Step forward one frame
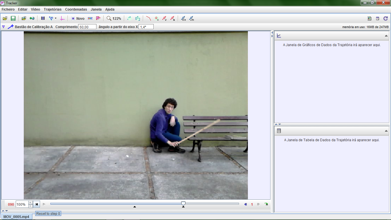 click(x=258, y=204)
